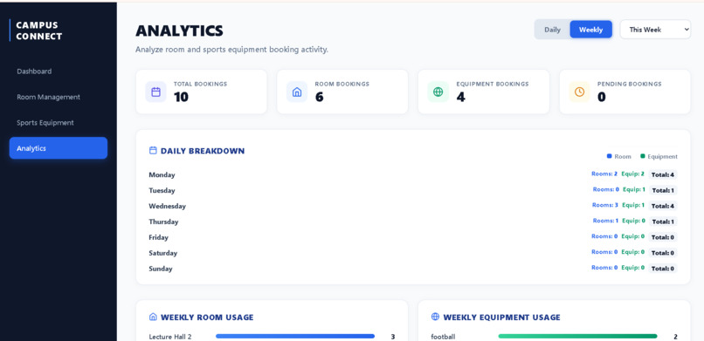Click Wednesday's Rooms: 3 value
The height and width of the screenshot is (341, 704).
pyautogui.click(x=604, y=205)
